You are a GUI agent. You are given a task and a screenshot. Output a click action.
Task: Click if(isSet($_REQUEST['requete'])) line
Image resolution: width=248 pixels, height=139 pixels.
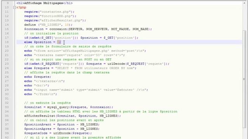click(96, 64)
